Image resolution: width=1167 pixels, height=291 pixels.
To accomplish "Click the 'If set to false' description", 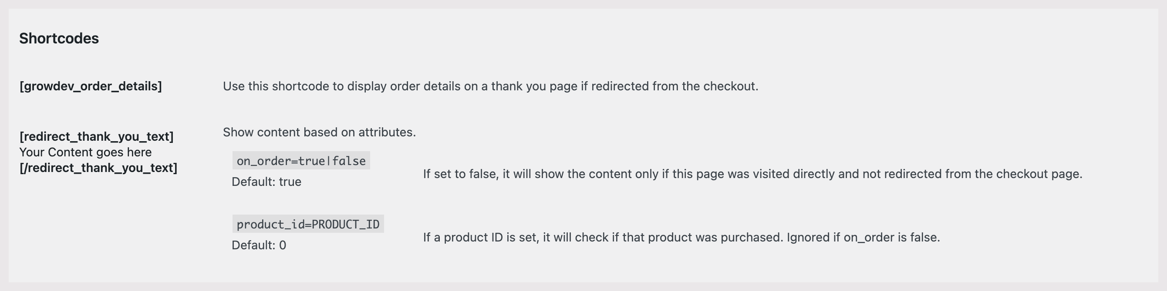I will 752,174.
